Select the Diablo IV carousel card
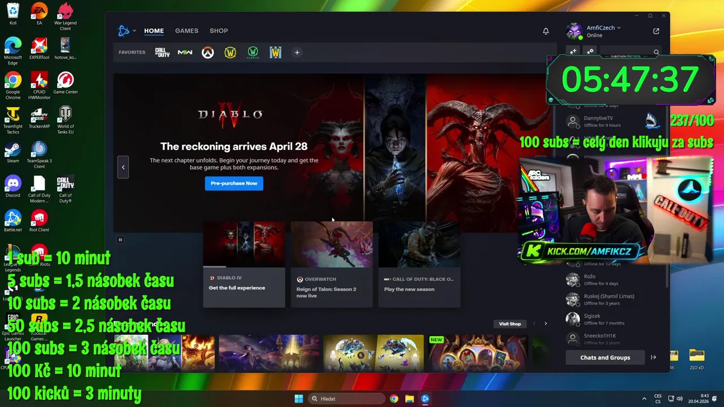The height and width of the screenshot is (407, 724). coord(244,264)
